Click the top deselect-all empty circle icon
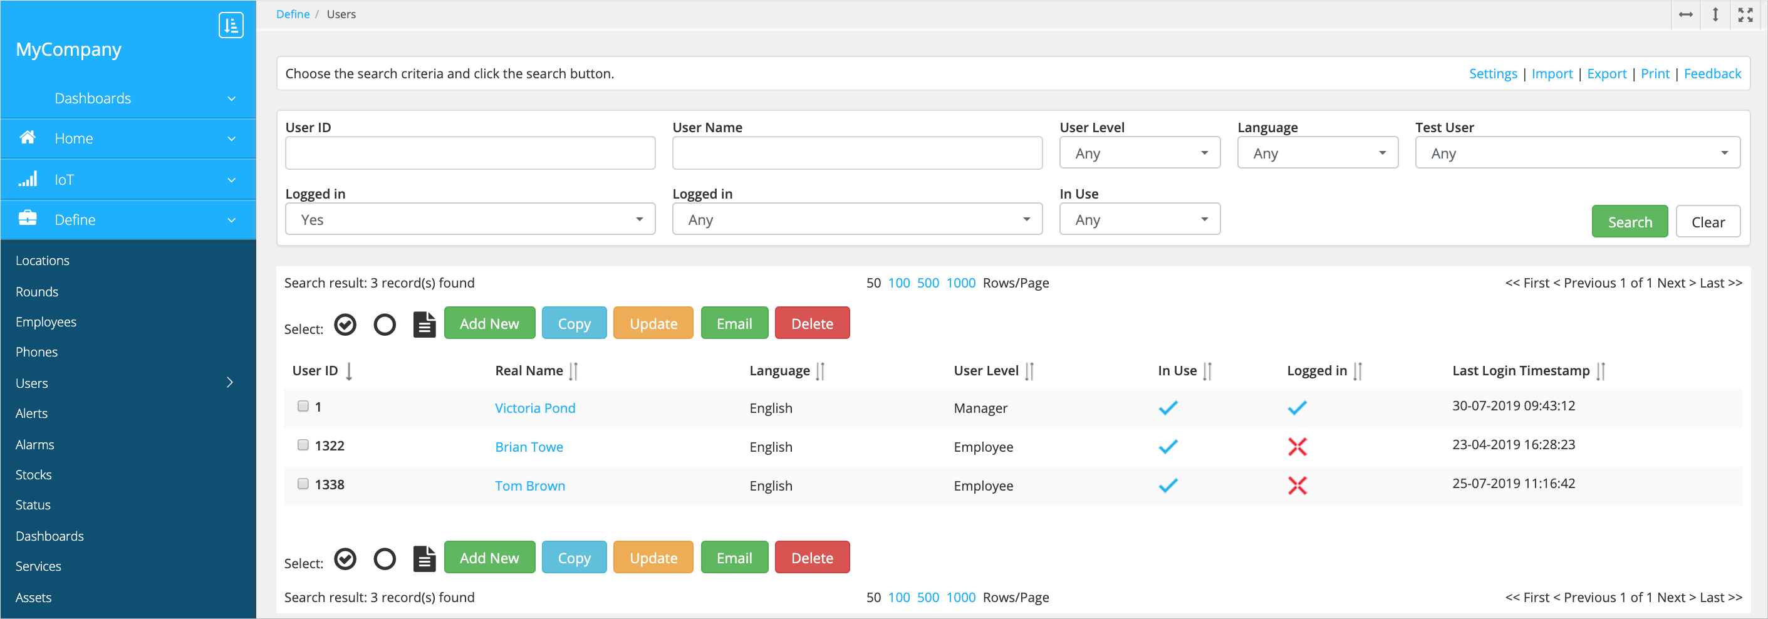1768x619 pixels. point(384,324)
